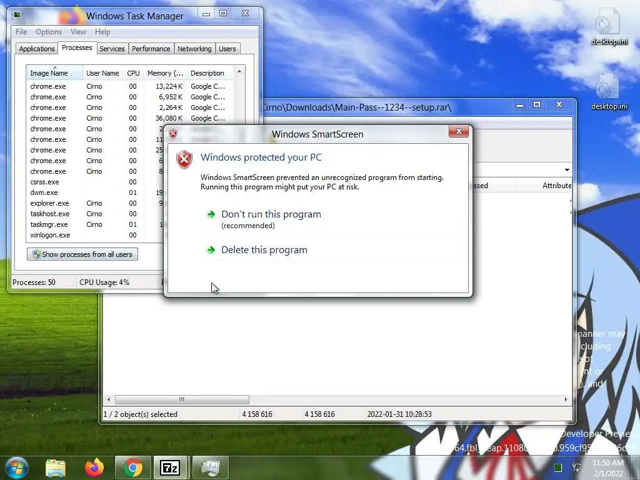This screenshot has width=640, height=480.
Task: Click Processes: 50 status text
Action: click(x=34, y=282)
